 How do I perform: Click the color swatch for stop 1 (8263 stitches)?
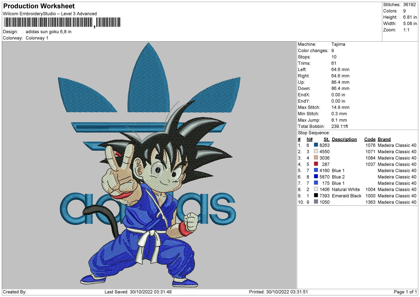(x=316, y=145)
